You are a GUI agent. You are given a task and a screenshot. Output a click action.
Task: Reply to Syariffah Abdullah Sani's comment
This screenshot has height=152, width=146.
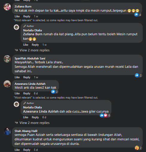(x=27, y=77)
